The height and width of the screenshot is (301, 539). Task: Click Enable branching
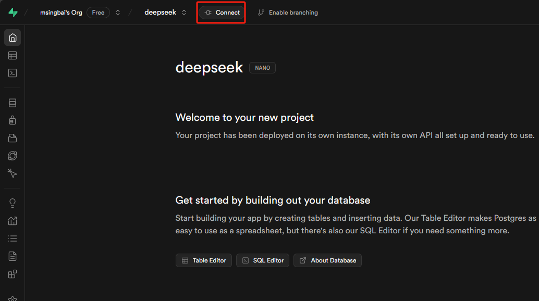(x=288, y=12)
